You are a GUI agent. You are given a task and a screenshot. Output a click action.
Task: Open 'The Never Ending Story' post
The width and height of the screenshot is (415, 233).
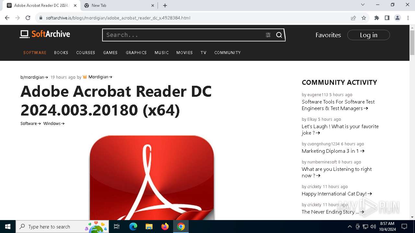(333, 212)
